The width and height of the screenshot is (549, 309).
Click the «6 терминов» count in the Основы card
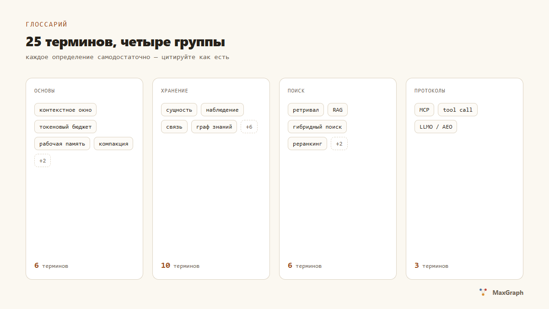point(51,266)
